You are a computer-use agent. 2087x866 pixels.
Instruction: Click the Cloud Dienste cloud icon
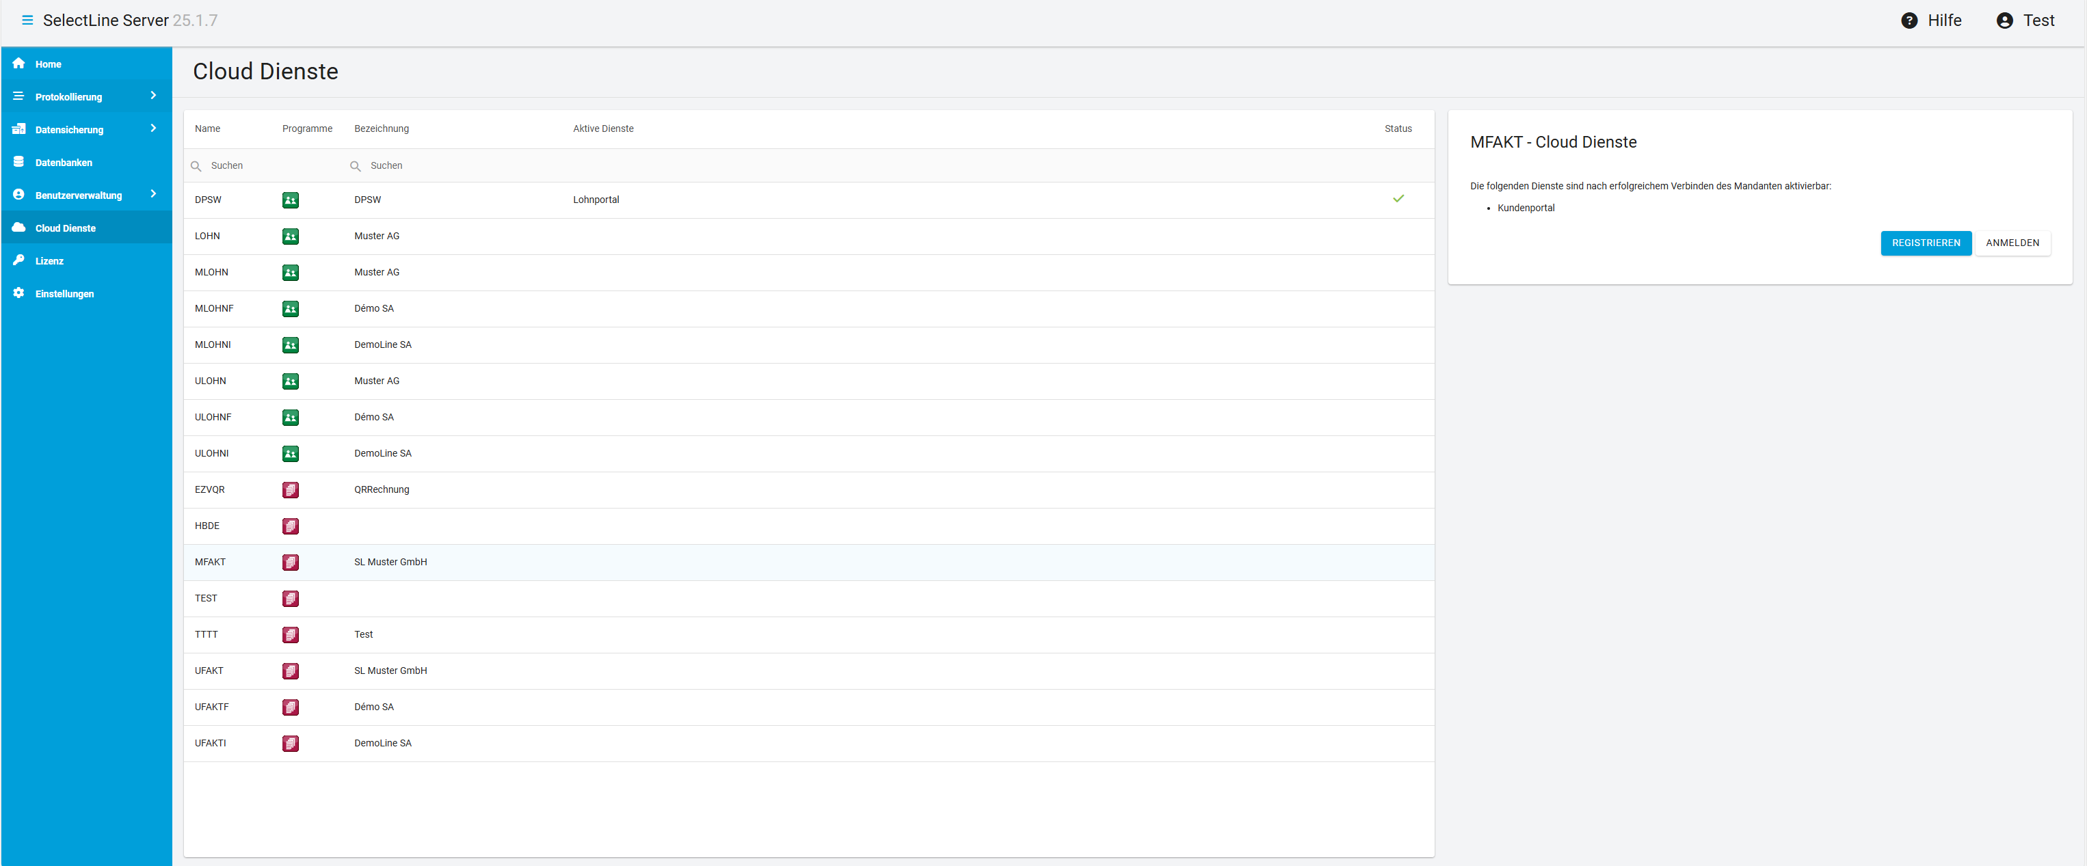pos(18,228)
